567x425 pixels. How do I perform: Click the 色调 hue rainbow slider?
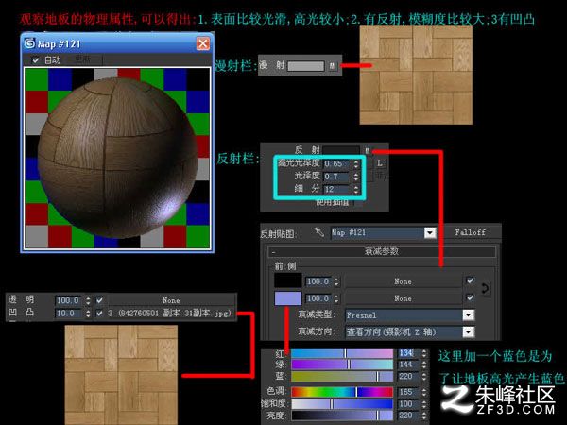click(342, 392)
